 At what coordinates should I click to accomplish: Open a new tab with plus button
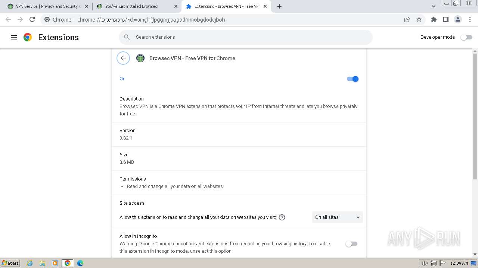point(279,6)
